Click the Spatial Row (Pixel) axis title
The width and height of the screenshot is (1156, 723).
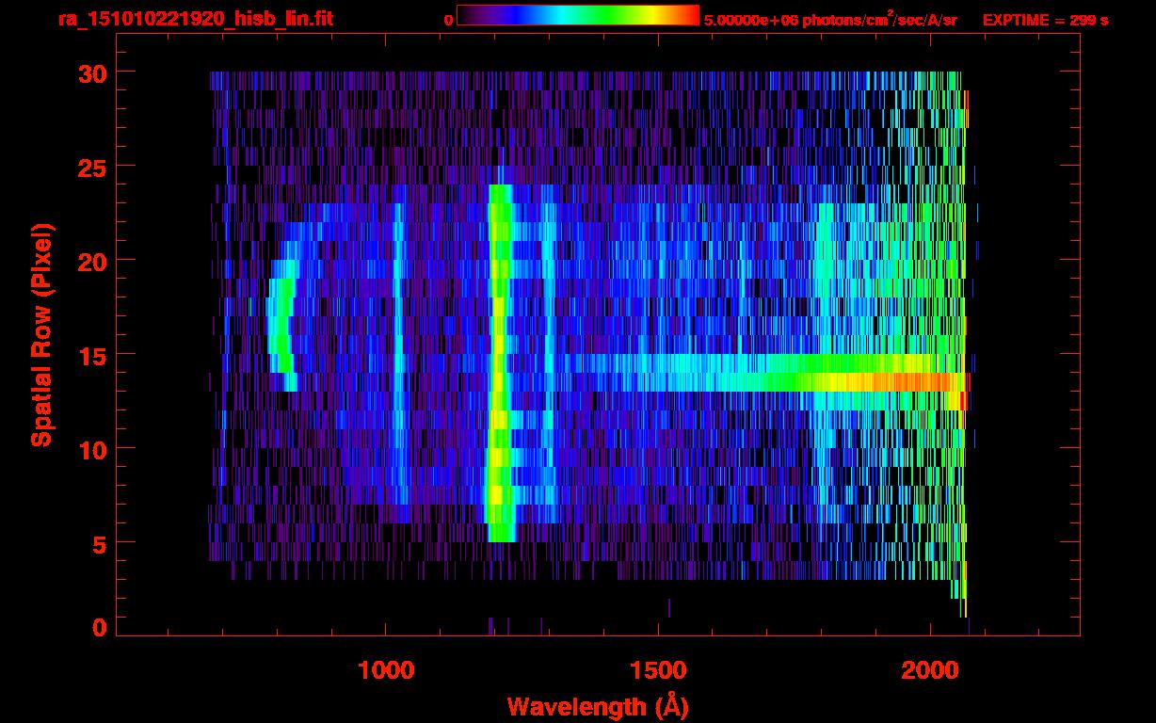tap(40, 334)
